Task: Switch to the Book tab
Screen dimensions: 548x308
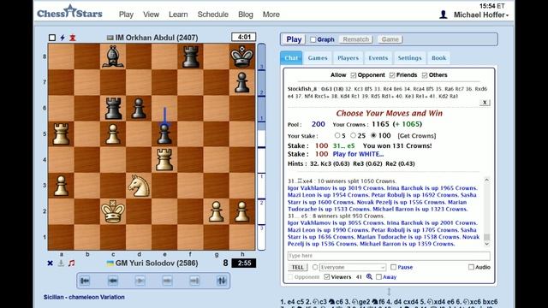Action: [439, 58]
